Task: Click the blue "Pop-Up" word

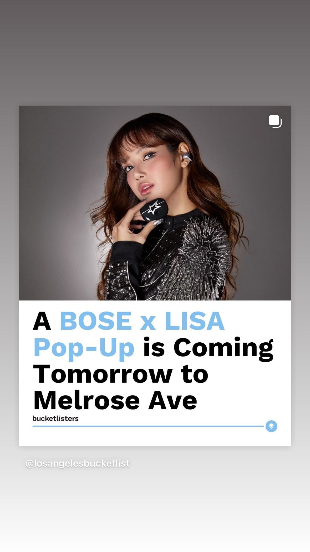Action: coord(84,347)
